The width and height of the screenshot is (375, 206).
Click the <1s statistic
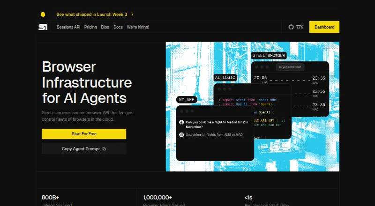(248, 198)
